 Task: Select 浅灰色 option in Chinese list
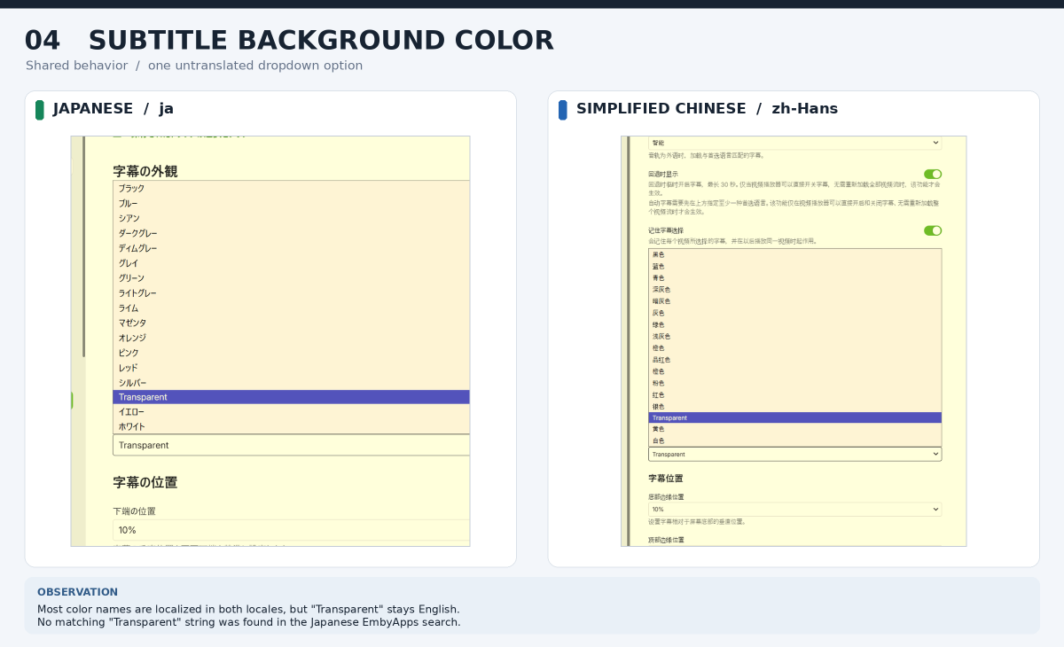794,337
